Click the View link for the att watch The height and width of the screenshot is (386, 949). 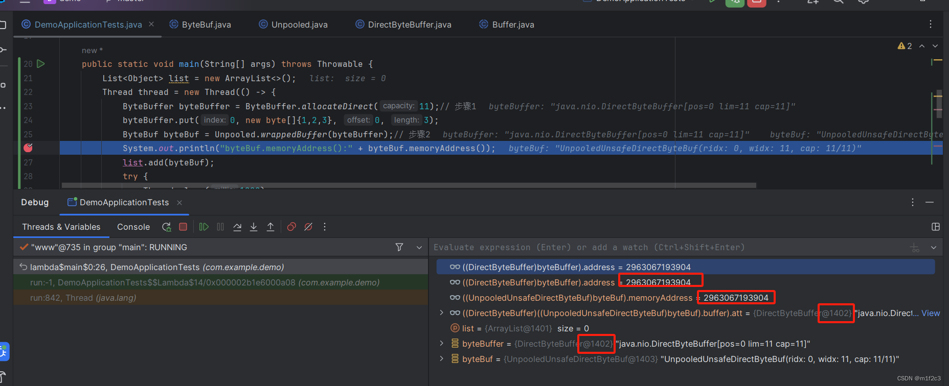coord(931,313)
